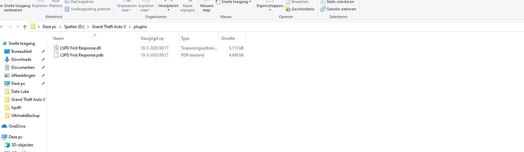Select Pad kopiëren in the ribbon
The width and height of the screenshot is (524, 152).
[x=79, y=2]
